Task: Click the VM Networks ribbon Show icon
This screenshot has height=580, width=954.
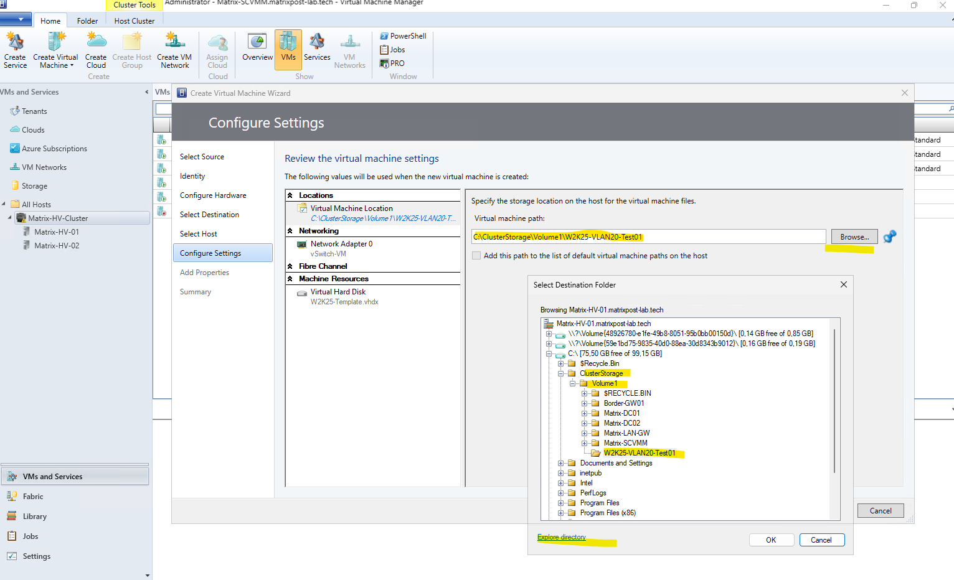Action: (x=349, y=50)
